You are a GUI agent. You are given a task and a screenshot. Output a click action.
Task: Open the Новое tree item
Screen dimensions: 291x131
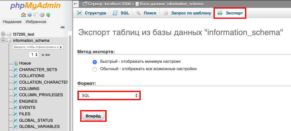tap(25, 63)
